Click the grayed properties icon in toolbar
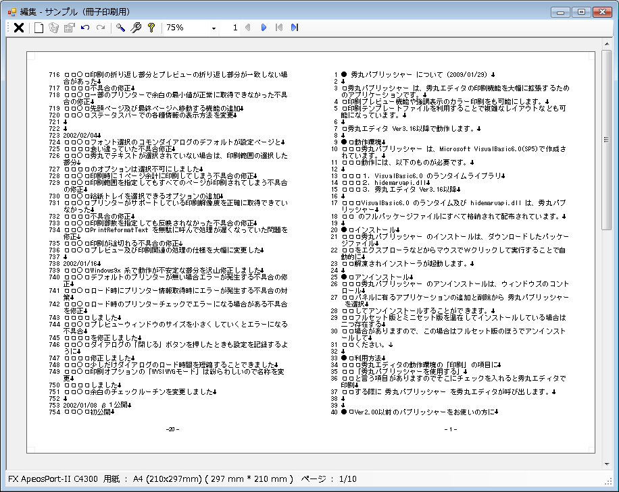 (69, 28)
